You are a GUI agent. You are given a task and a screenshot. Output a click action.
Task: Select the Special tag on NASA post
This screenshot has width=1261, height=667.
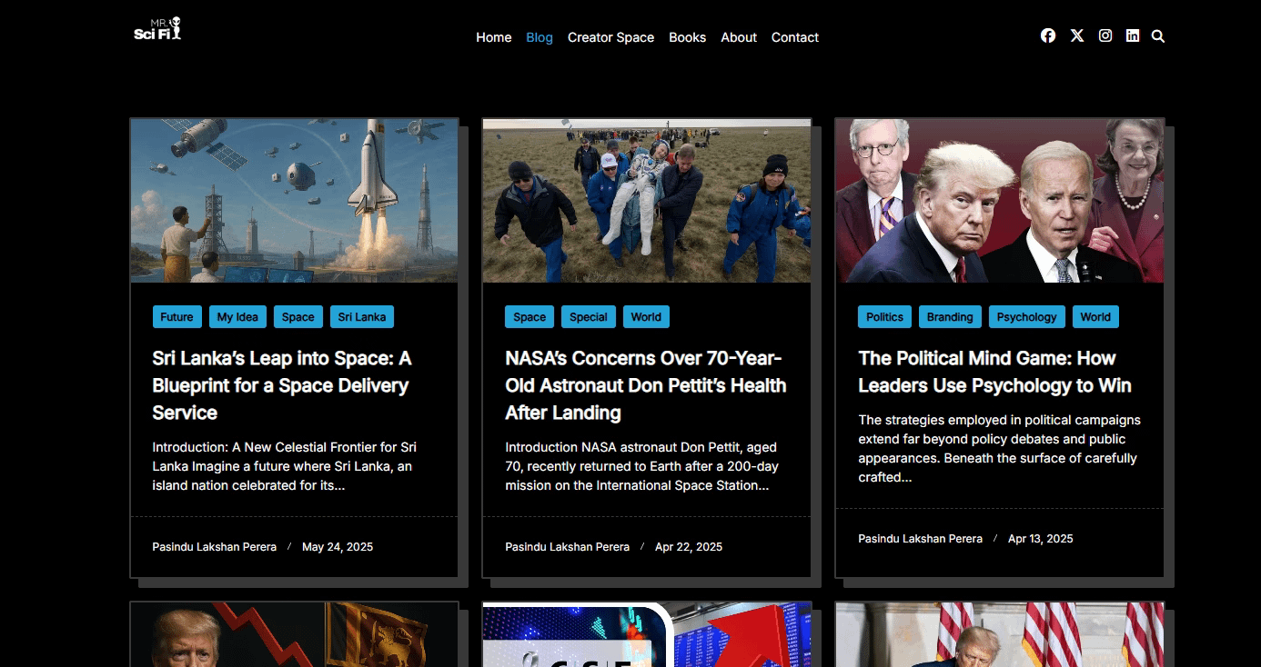[588, 317]
